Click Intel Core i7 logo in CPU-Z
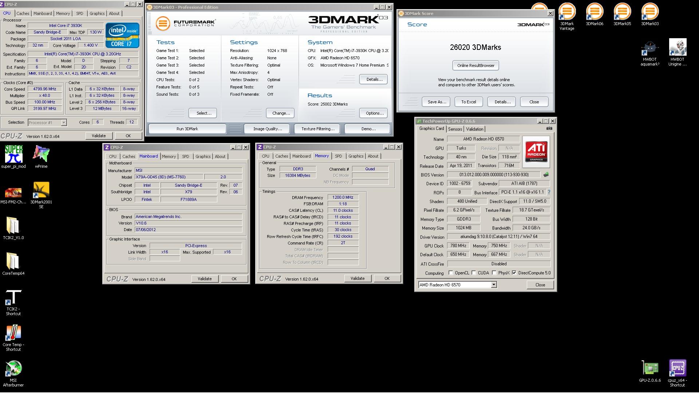The height and width of the screenshot is (393, 699). pos(122,35)
